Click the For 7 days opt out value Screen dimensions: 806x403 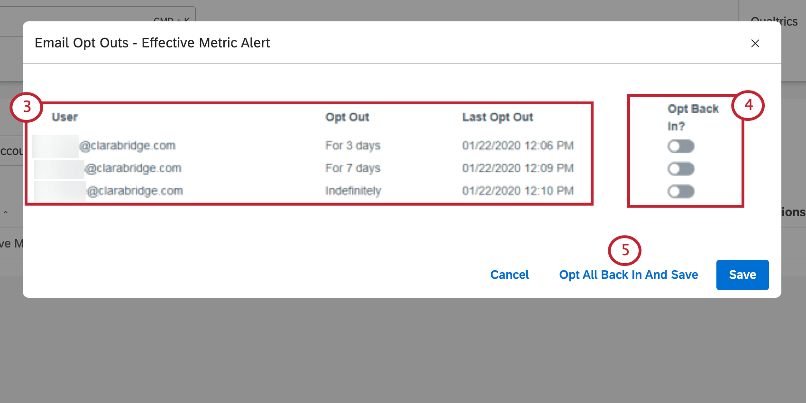click(x=353, y=168)
